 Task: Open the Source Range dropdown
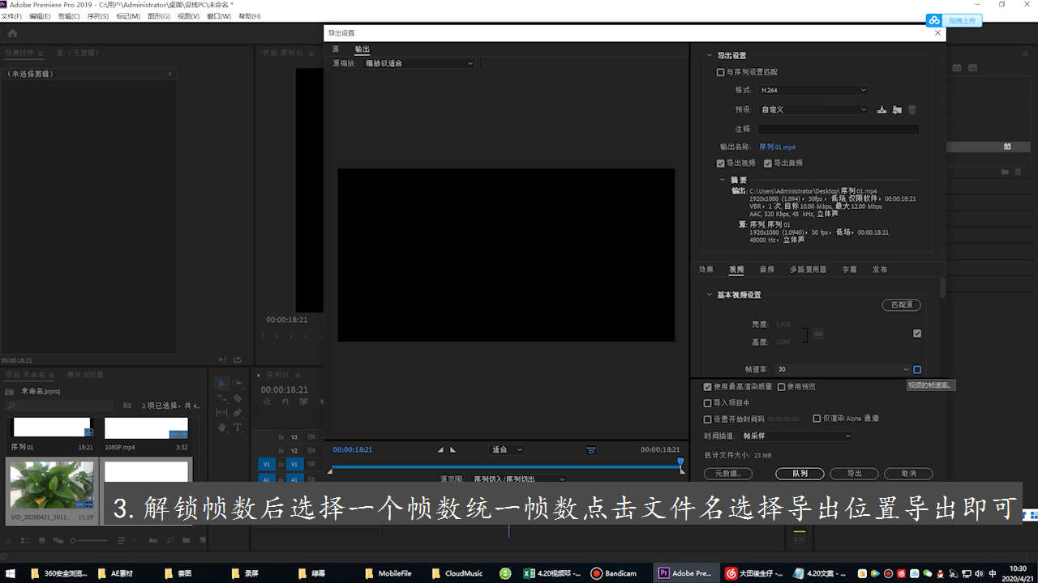pyautogui.click(x=519, y=479)
